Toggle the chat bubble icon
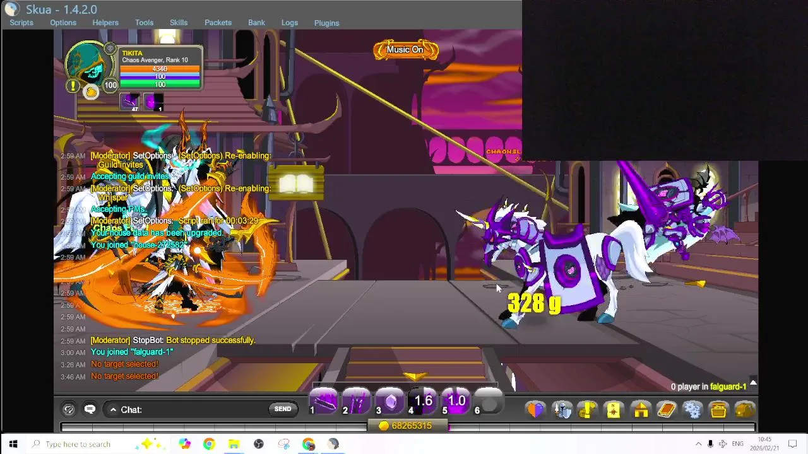Viewport: 808px width, 454px height. tap(90, 409)
